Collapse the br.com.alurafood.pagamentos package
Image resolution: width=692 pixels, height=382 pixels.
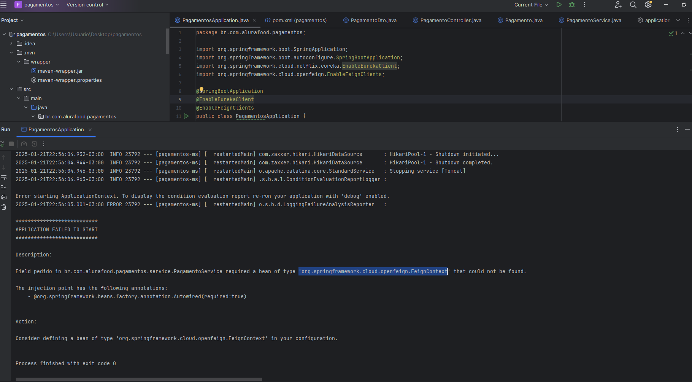coord(33,116)
